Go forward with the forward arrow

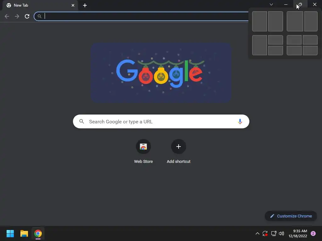tap(17, 16)
